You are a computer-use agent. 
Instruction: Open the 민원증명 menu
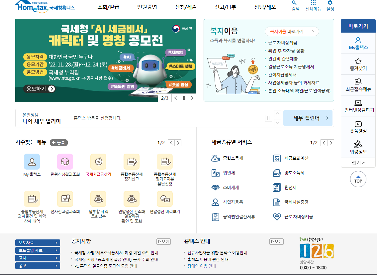click(x=147, y=7)
